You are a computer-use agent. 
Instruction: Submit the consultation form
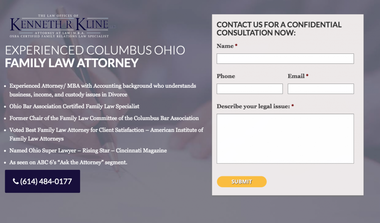242,181
